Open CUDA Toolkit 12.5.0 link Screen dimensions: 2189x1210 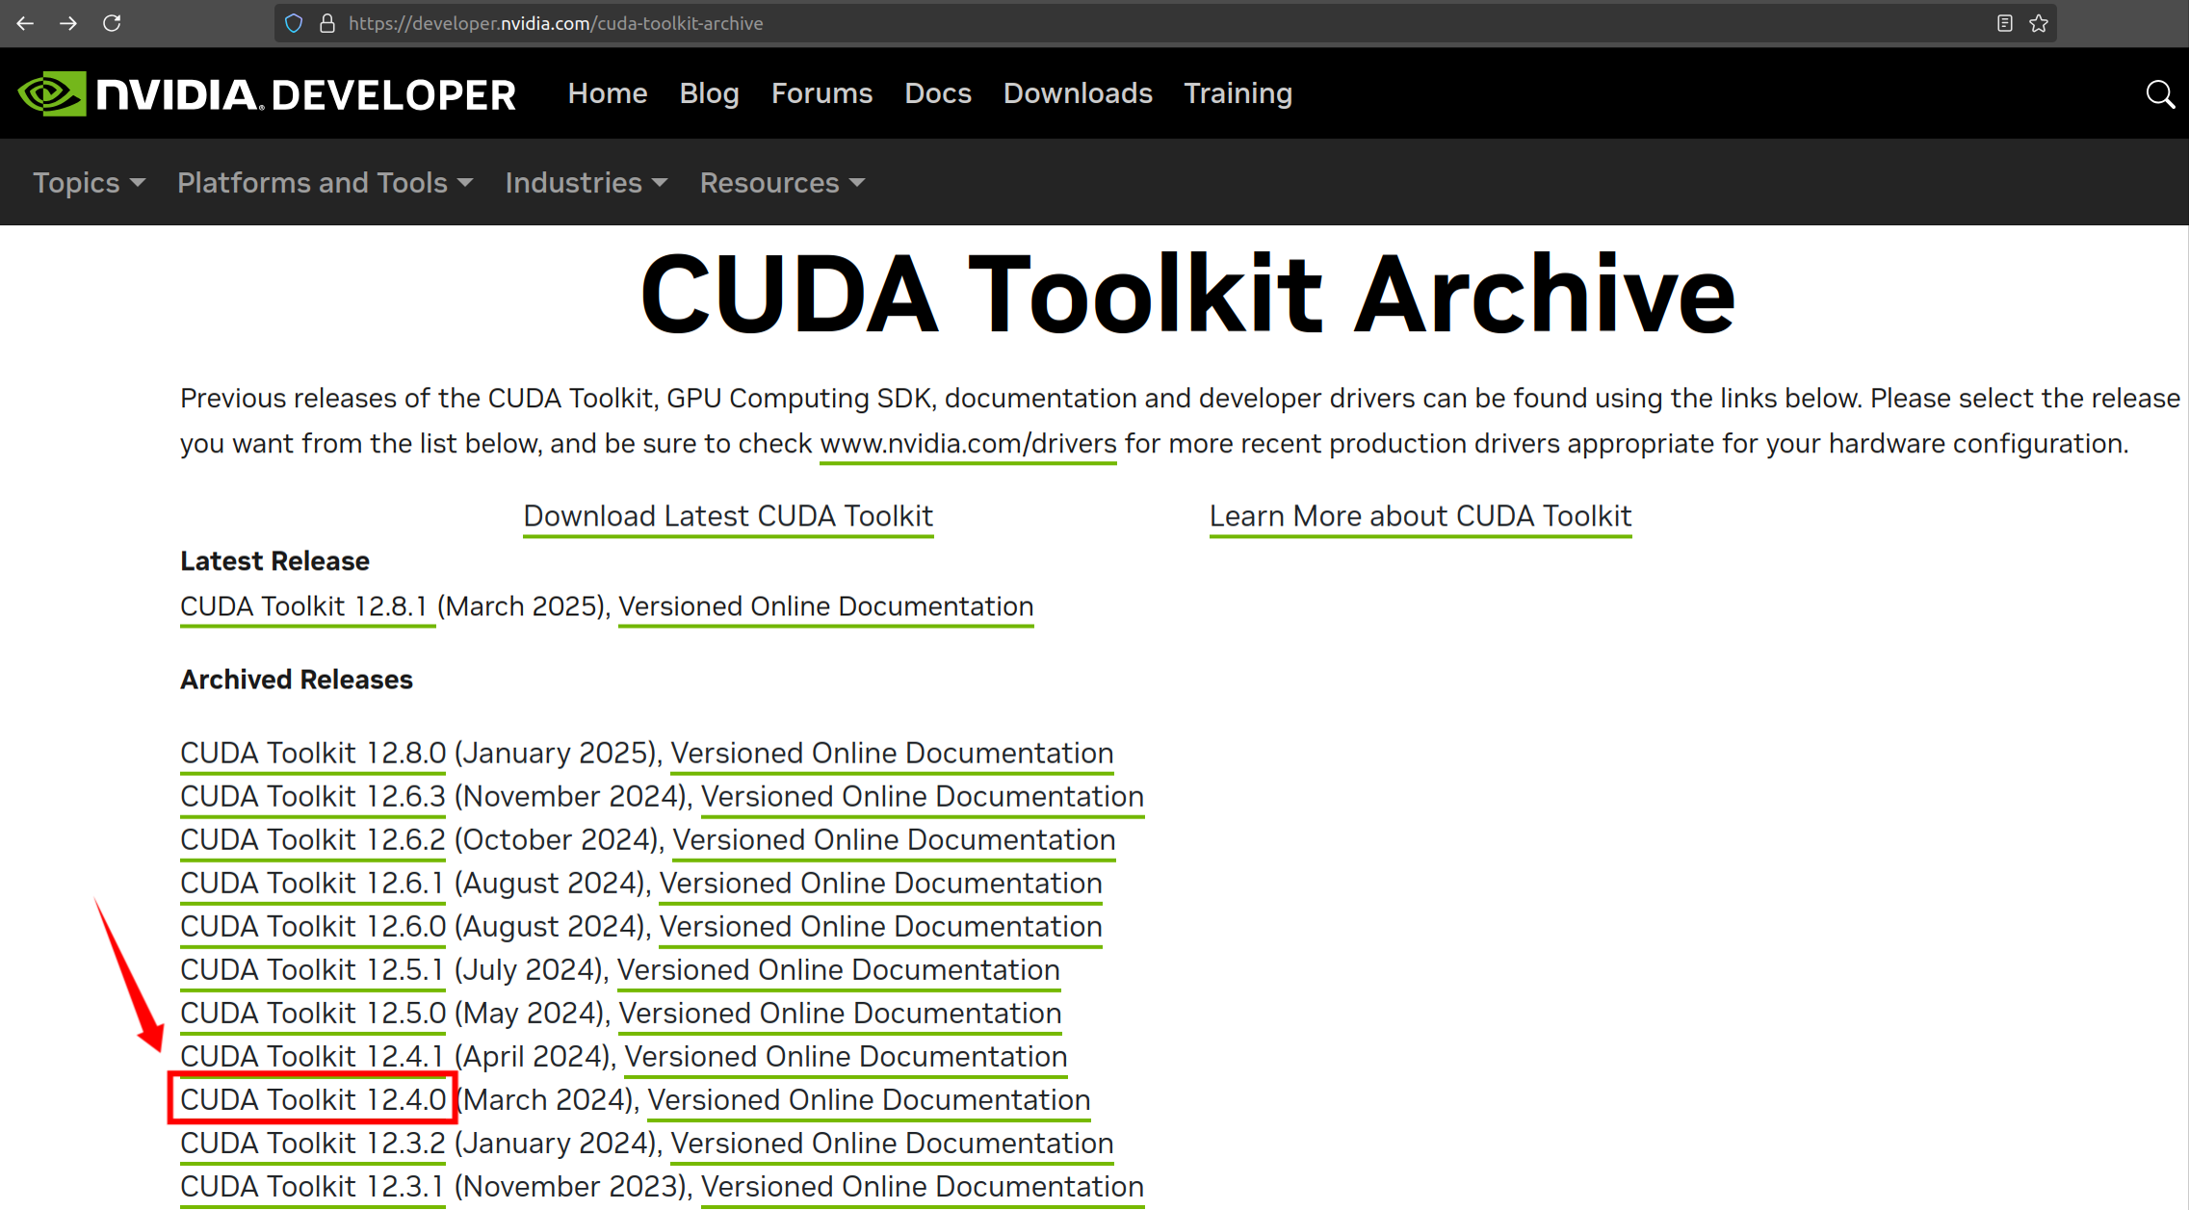coord(313,1013)
